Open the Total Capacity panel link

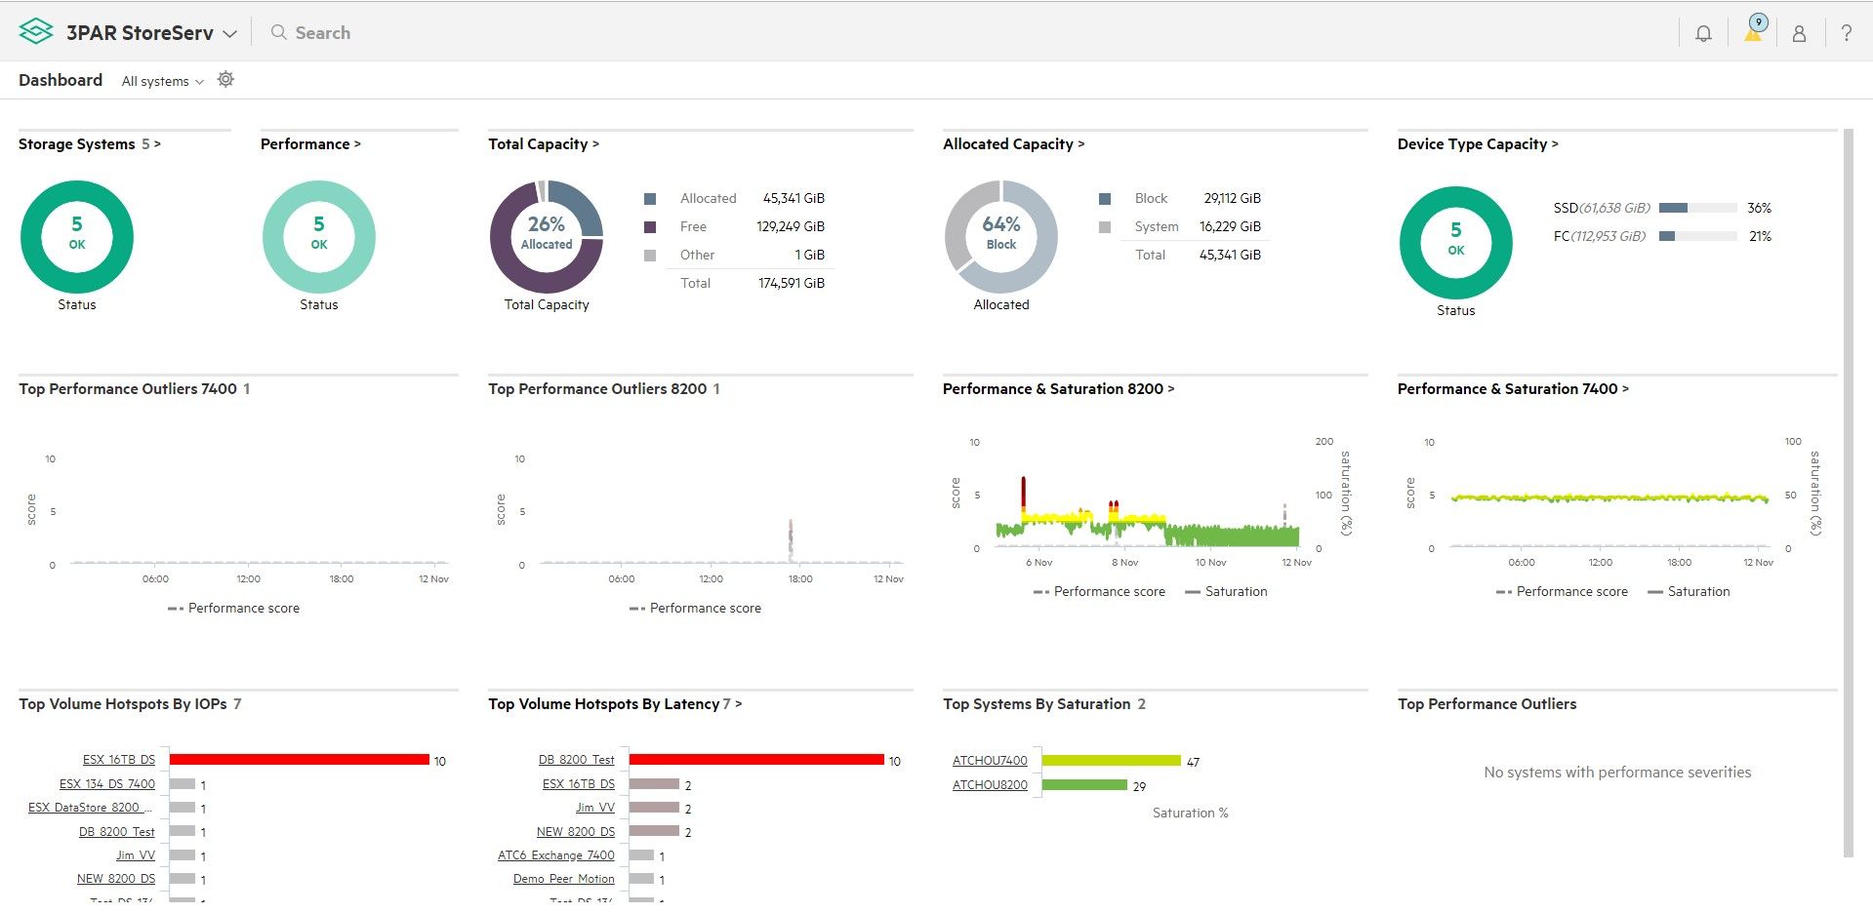click(x=544, y=143)
